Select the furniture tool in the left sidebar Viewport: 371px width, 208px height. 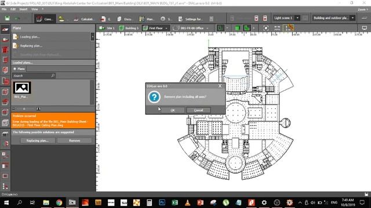coord(5,134)
